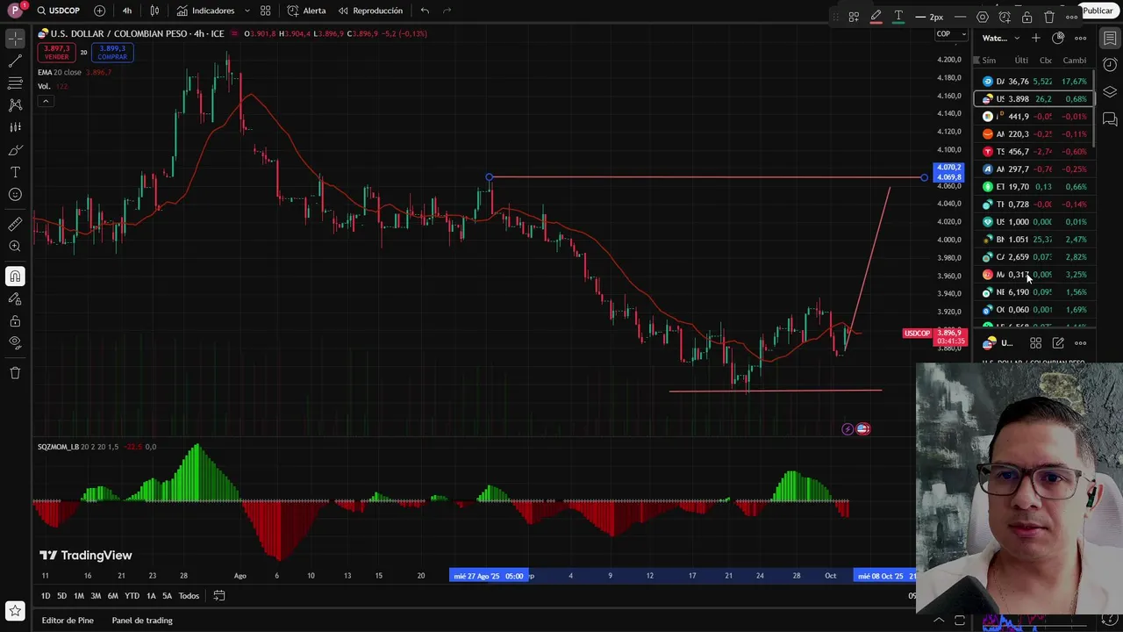Toggle magnet mode in left sidebar
Screen dimensions: 1123x632
(15, 276)
